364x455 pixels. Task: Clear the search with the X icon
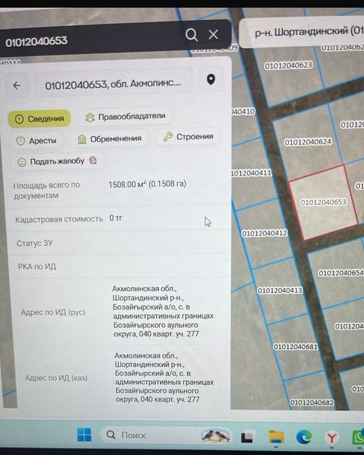(213, 35)
